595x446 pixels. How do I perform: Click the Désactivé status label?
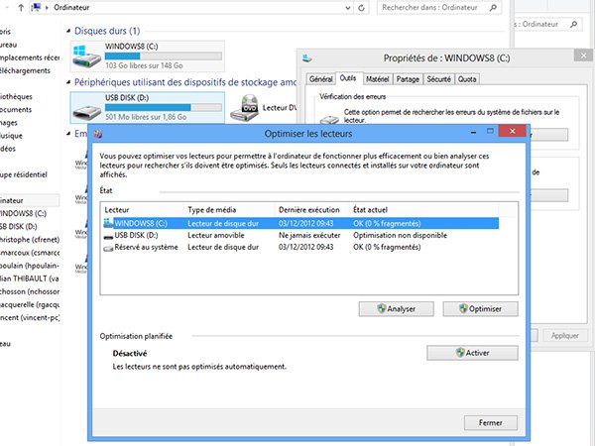coord(129,354)
